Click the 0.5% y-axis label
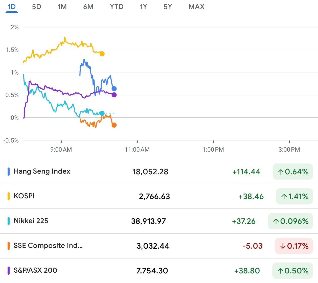The width and height of the screenshot is (318, 283). coord(12,95)
